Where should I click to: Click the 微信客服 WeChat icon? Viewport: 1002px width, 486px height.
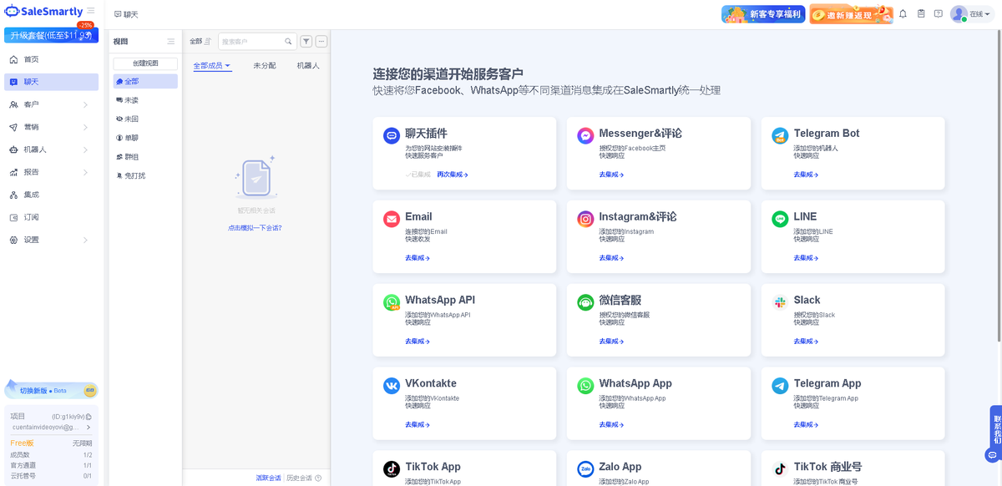[x=585, y=302]
